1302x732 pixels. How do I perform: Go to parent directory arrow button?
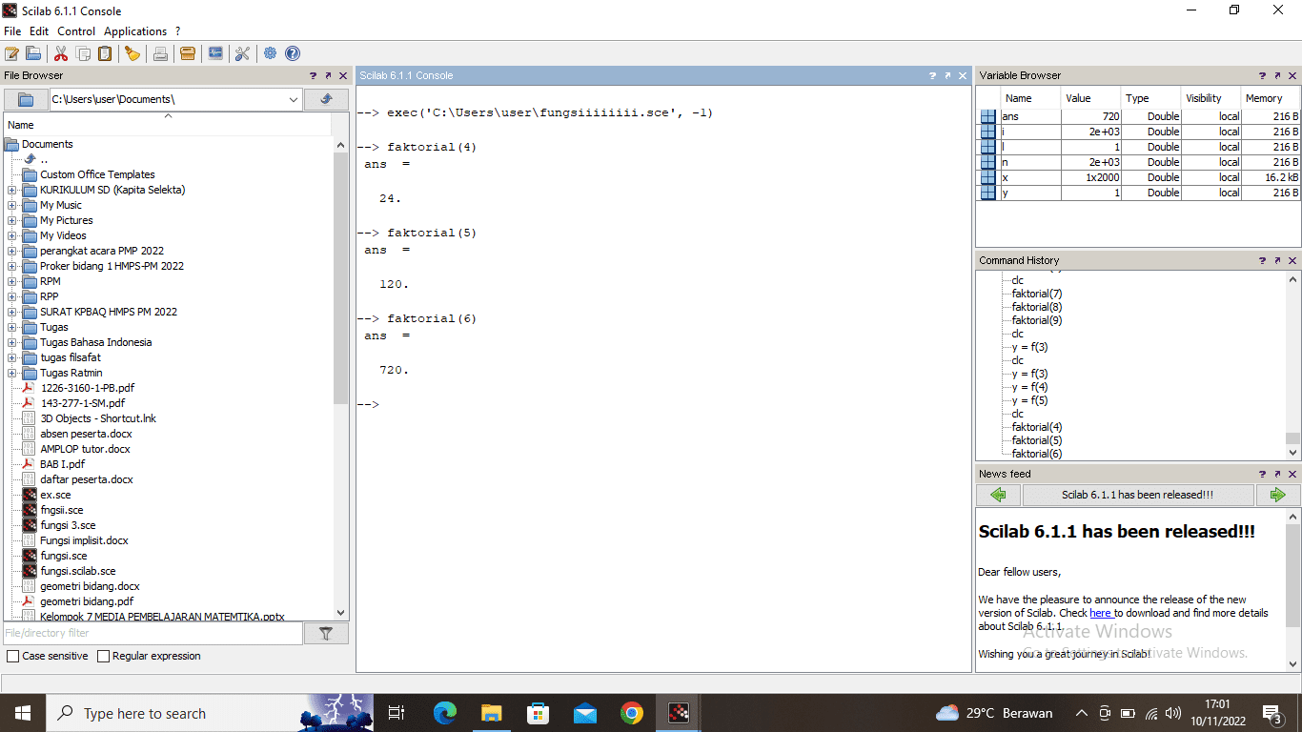[x=326, y=99]
